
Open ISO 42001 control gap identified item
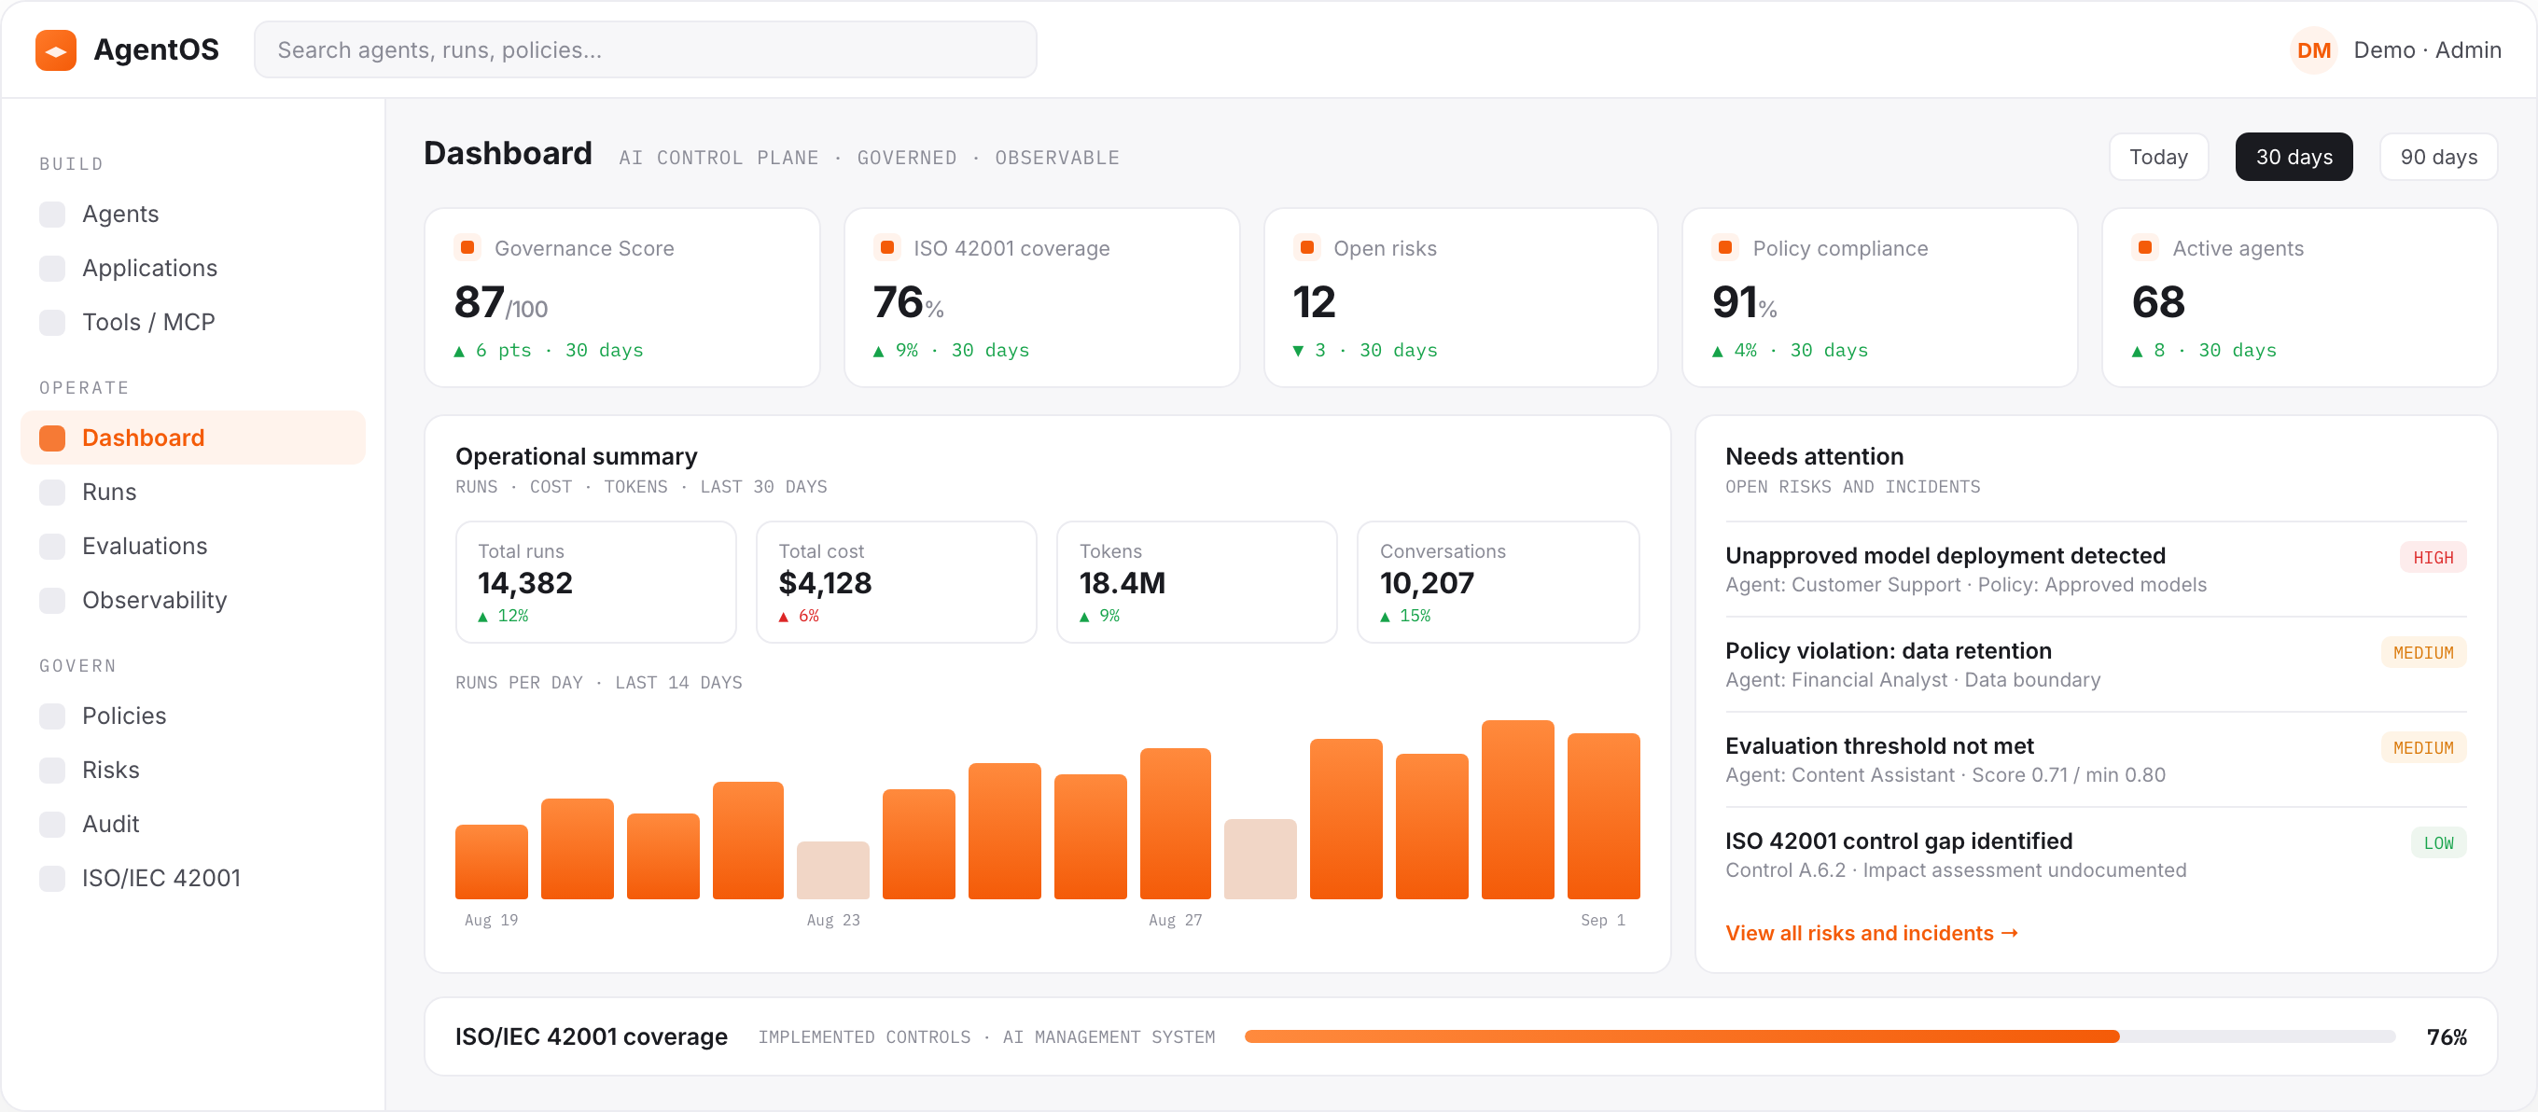tap(2096, 855)
